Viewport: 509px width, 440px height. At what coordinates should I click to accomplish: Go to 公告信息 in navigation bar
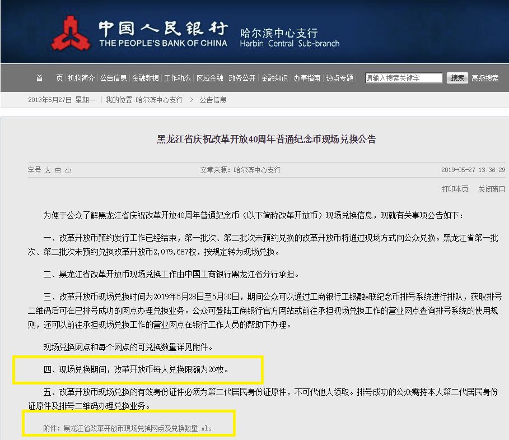click(x=113, y=78)
